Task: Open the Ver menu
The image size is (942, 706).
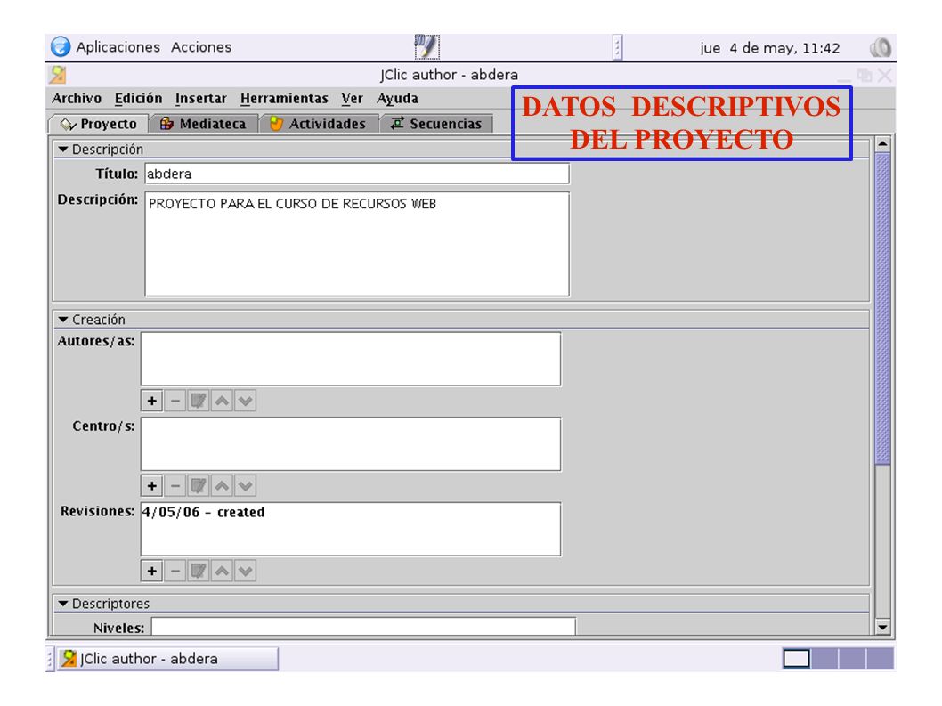Action: click(x=352, y=99)
